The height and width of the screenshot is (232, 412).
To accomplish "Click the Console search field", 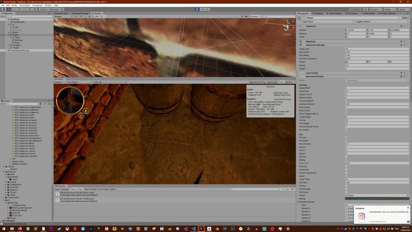I will point(255,189).
